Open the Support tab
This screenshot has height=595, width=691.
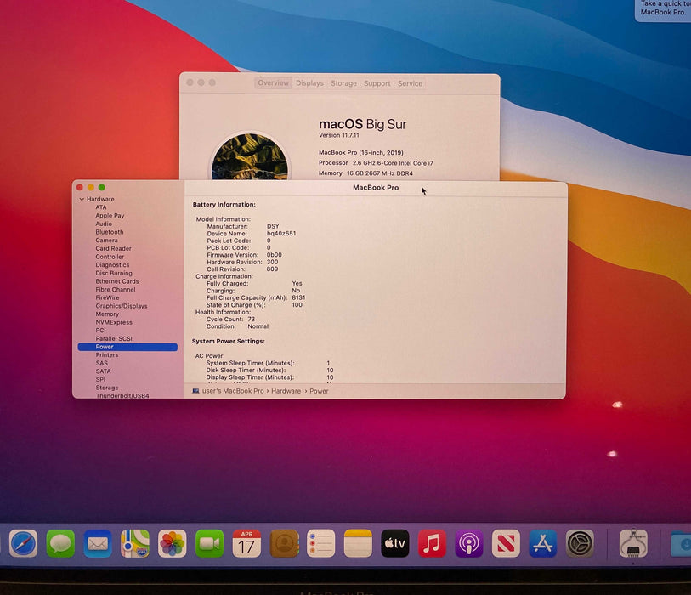(x=377, y=82)
